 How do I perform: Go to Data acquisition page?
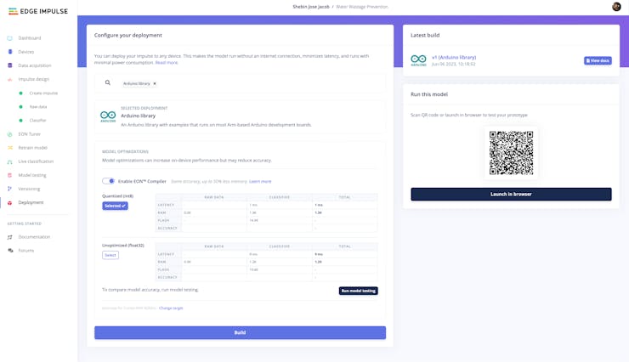[35, 65]
